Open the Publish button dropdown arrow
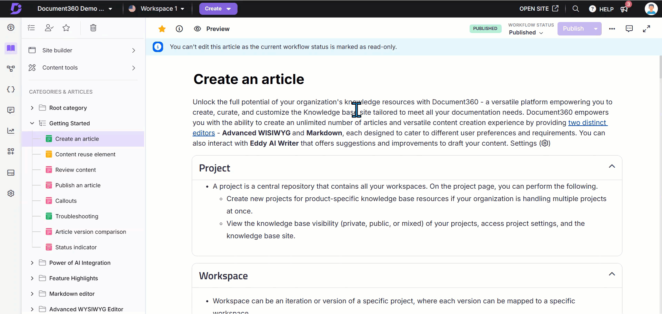The image size is (662, 314). [595, 29]
